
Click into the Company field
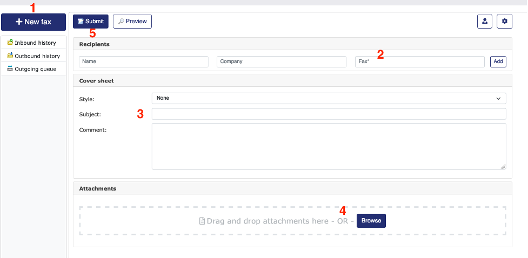[281, 61]
